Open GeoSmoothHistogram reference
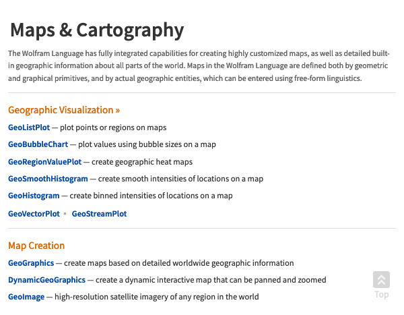The image size is (404, 315). point(48,179)
